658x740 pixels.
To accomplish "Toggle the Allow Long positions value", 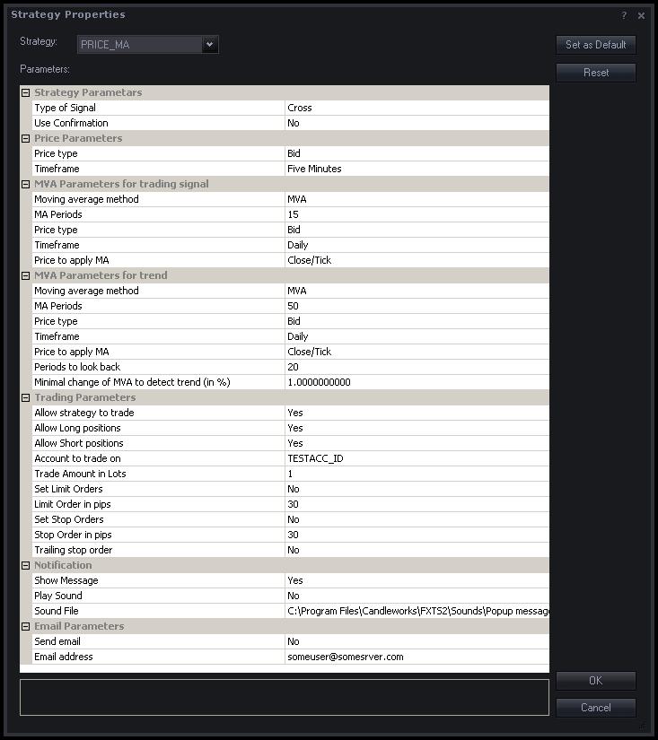I will [x=417, y=428].
